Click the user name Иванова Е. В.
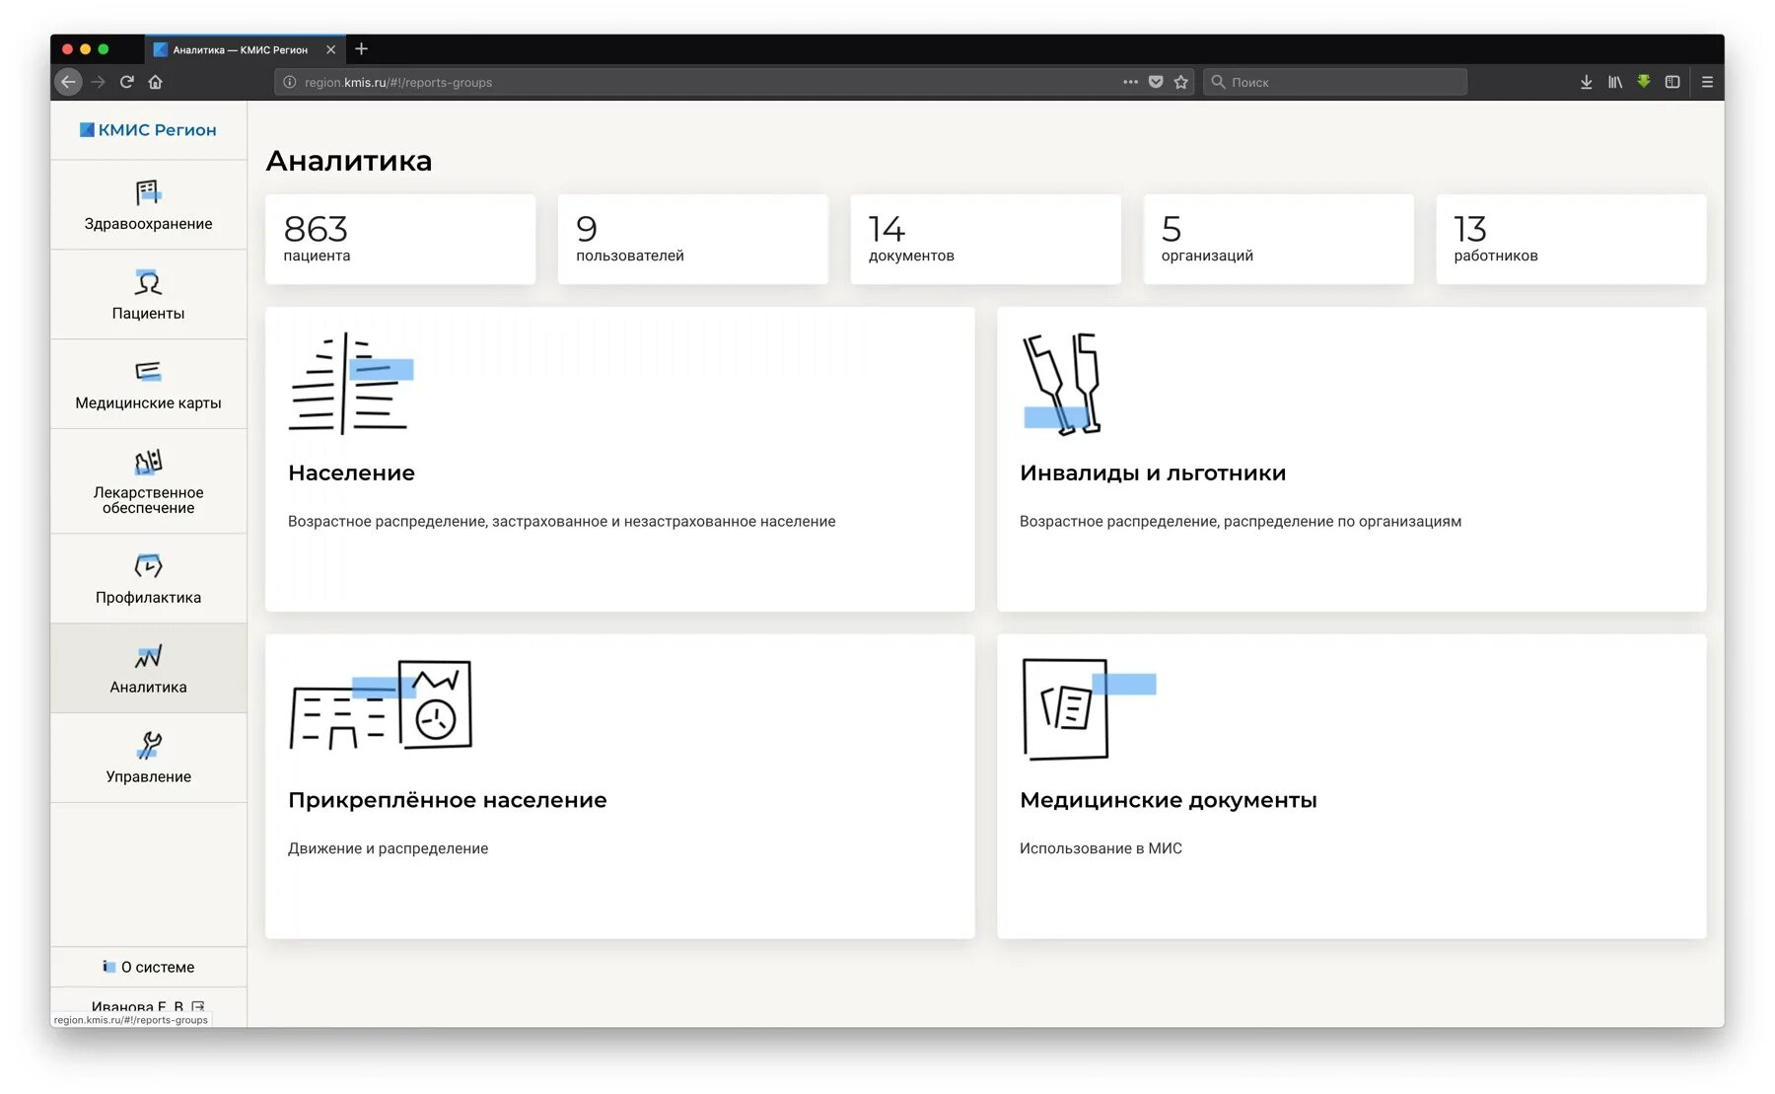The width and height of the screenshot is (1775, 1094). click(137, 1007)
